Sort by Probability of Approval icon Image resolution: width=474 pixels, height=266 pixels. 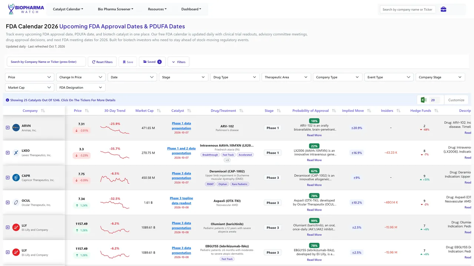tap(334, 110)
